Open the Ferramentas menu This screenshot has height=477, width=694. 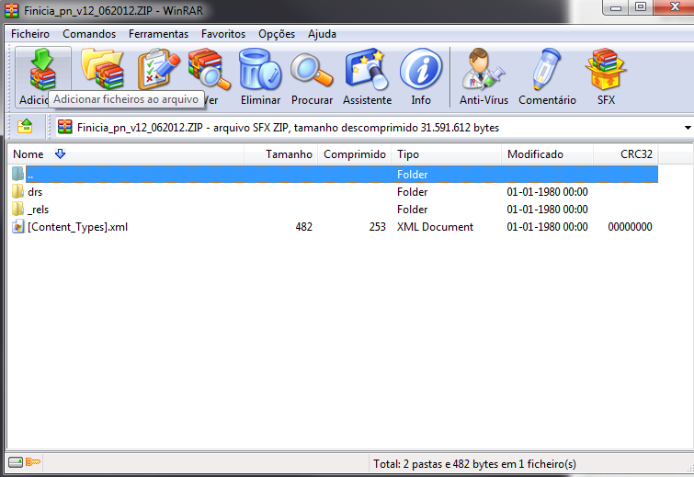158,34
